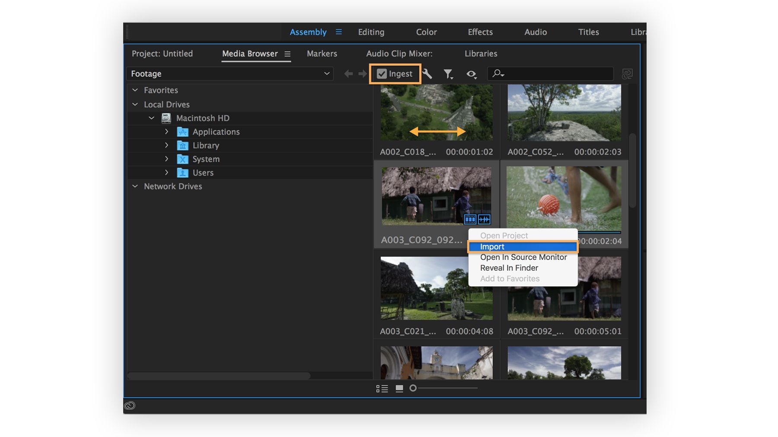Open the search magnifier dropdown in search field

coord(498,74)
